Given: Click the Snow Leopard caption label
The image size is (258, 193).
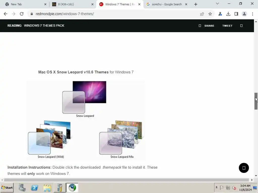Looking at the screenshot, I should pos(85,116).
